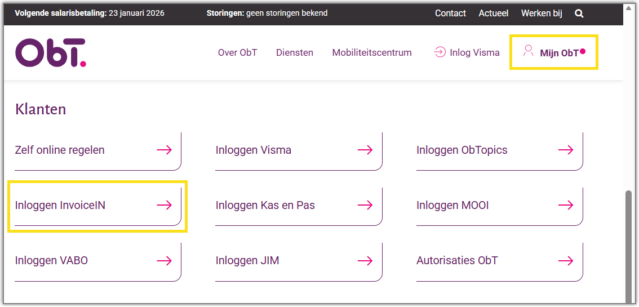This screenshot has width=639, height=307.
Task: Go to Mobiliteitscentrum in navigation
Action: (x=372, y=52)
